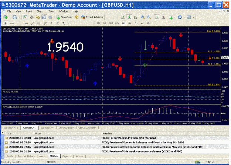Open the Templates dropdown arrow

(x=193, y=17)
